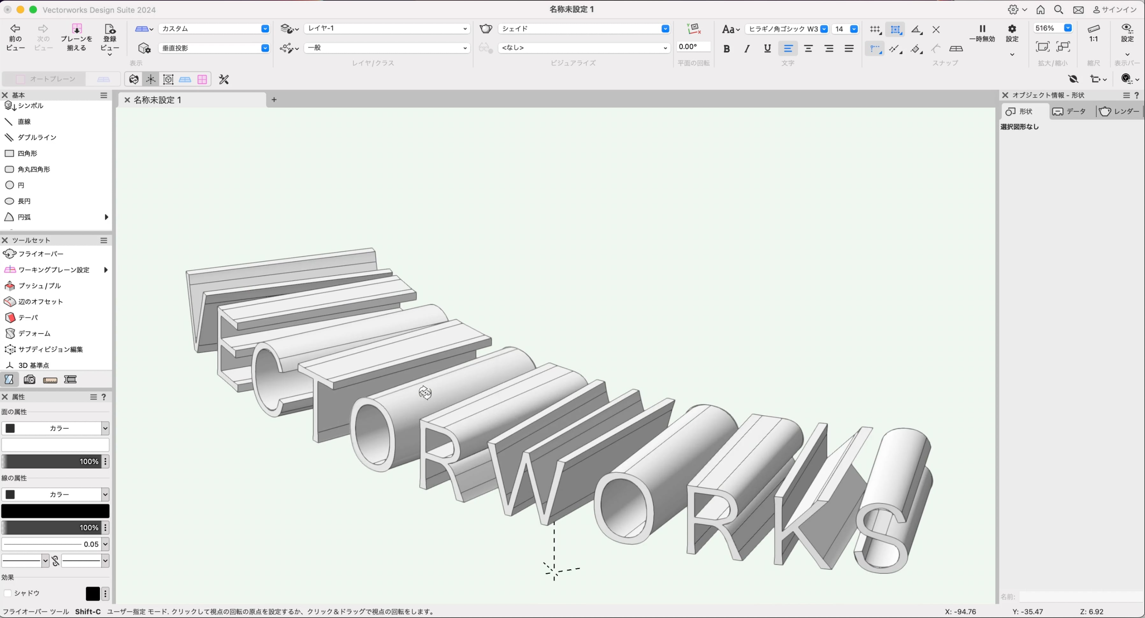Image resolution: width=1145 pixels, height=618 pixels.
Task: Open the ヒラギノ角ゴシック W3 font dropdown
Action: [787, 29]
